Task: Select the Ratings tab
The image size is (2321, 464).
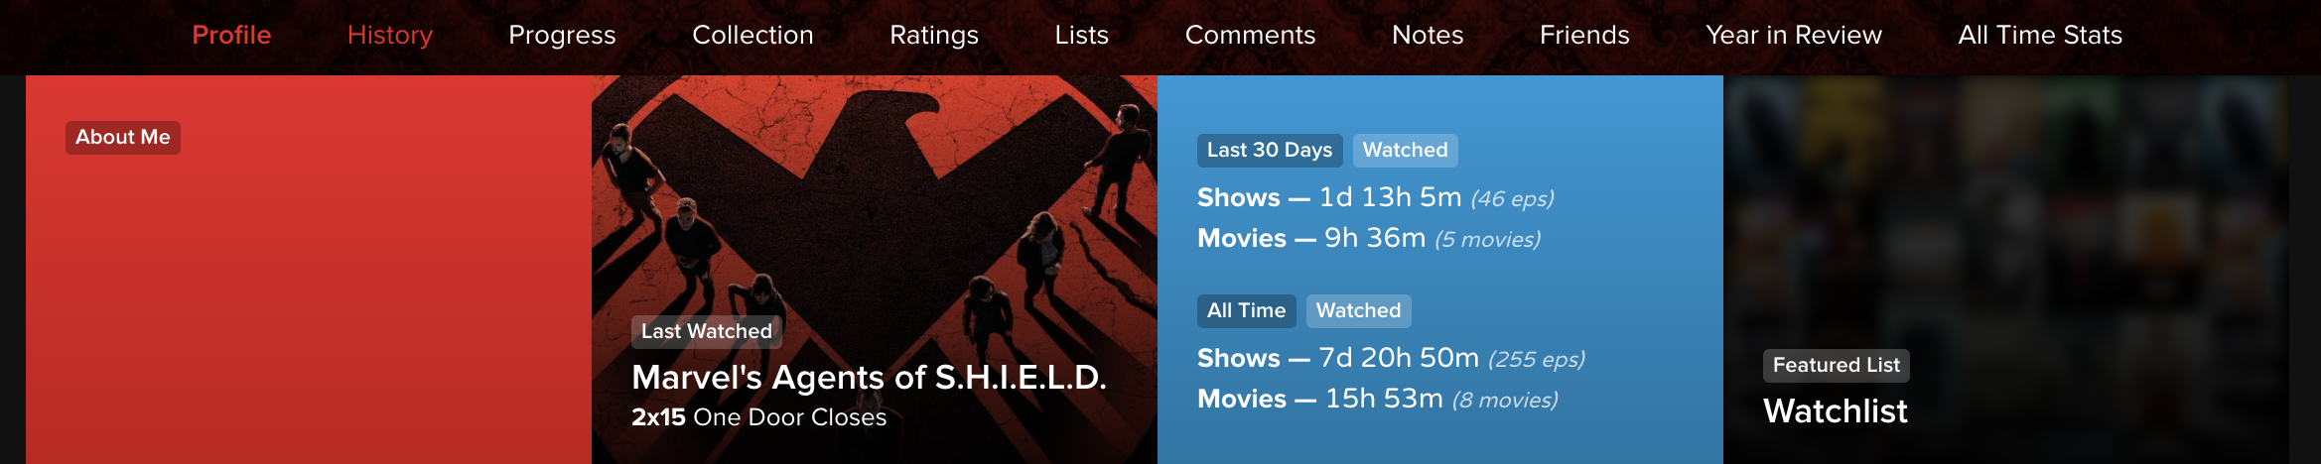Action: (934, 35)
